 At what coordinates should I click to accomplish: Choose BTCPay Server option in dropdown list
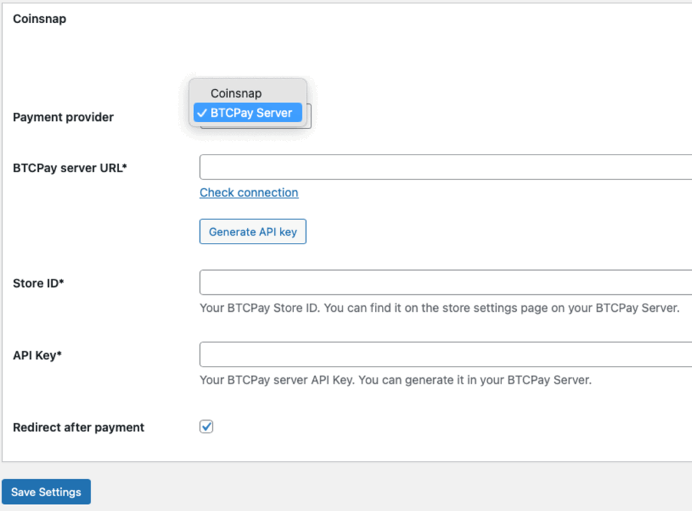(251, 113)
